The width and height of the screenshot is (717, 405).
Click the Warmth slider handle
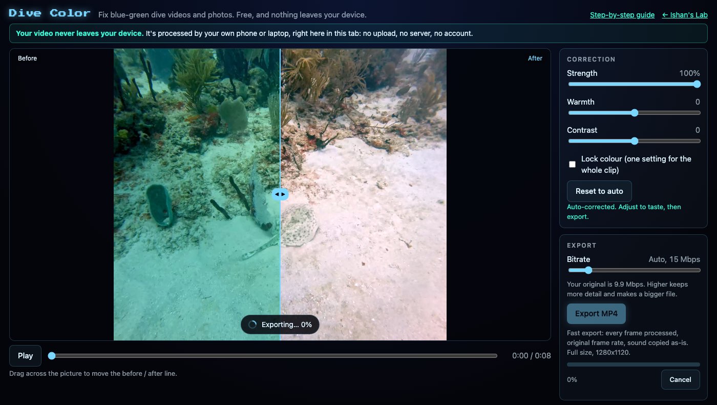[x=635, y=113]
